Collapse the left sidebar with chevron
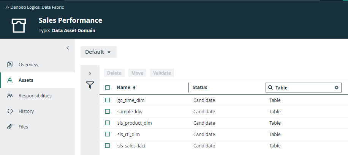The width and height of the screenshot is (348, 155). click(68, 48)
